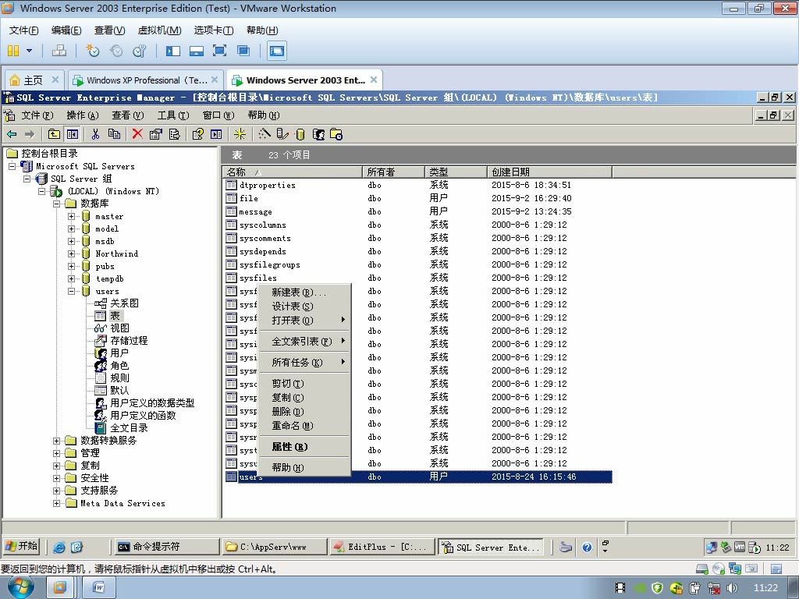The width and height of the screenshot is (799, 599).
Task: Switch to the 主页 home tab
Action: [x=34, y=80]
